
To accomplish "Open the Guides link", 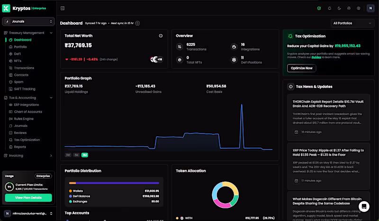I will (316, 57).
